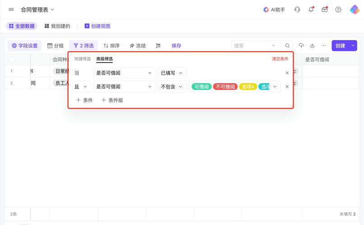
Task: Open the 且 logic operator dropdown
Action: (80, 86)
